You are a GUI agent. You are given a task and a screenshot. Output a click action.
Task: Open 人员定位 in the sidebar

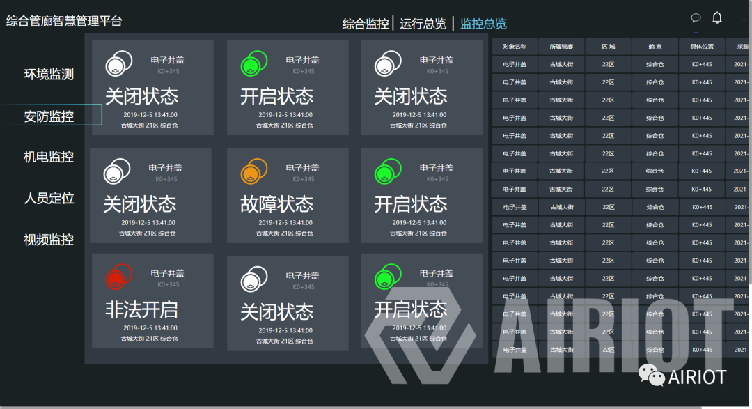49,198
